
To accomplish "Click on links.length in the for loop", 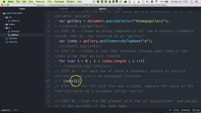I will click(114, 61).
